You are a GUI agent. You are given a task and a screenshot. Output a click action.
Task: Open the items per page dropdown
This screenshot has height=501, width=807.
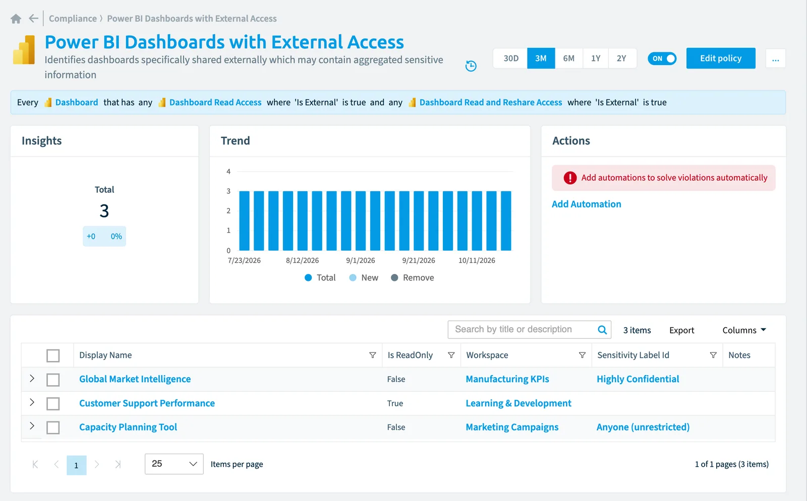point(174,464)
